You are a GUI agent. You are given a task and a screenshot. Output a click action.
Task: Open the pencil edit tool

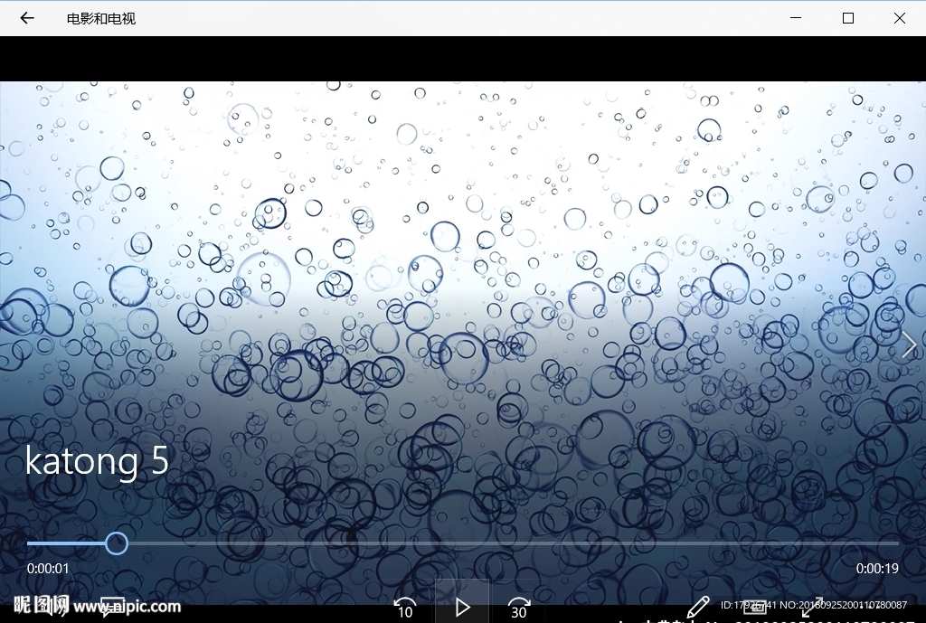click(697, 607)
